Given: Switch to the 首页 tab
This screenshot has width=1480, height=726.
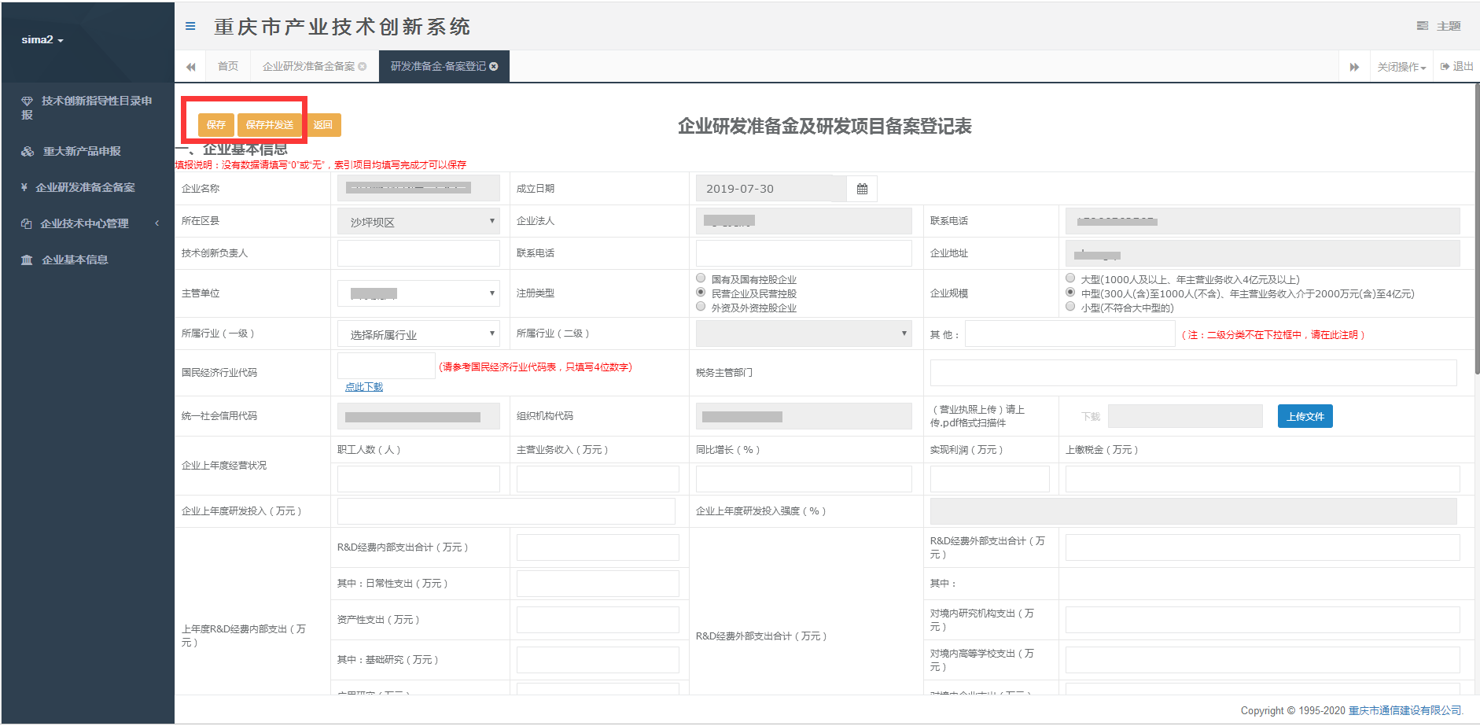Looking at the screenshot, I should tap(227, 66).
